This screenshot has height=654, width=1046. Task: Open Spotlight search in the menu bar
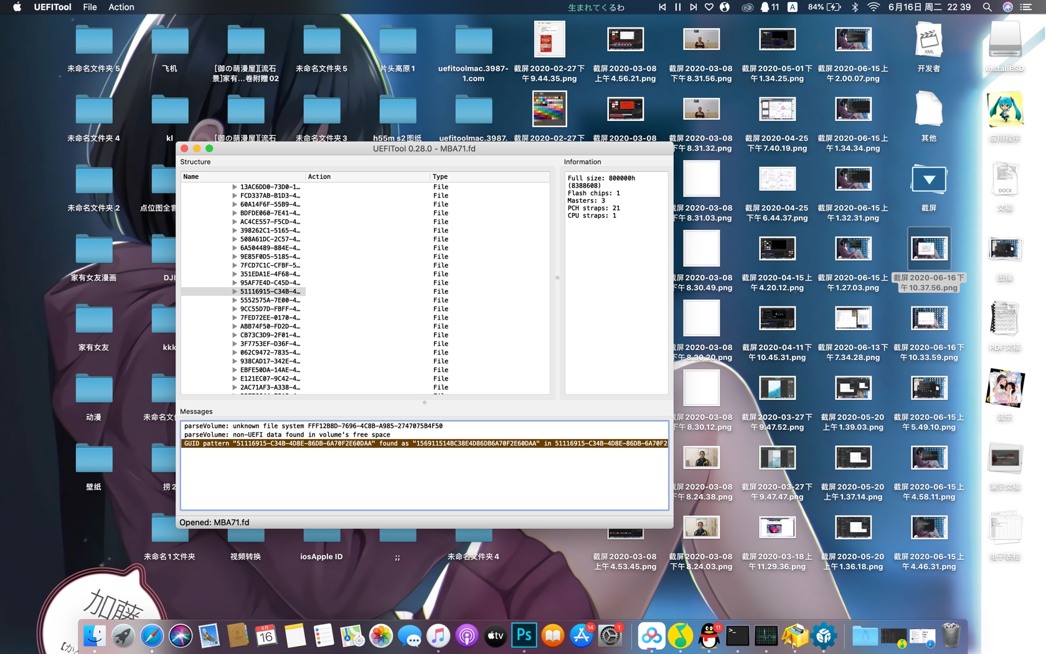(987, 7)
